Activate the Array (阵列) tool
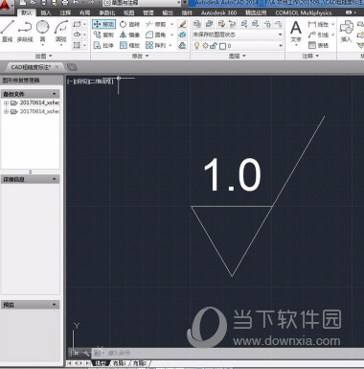Screen dimensions: 364x369 pos(156,45)
